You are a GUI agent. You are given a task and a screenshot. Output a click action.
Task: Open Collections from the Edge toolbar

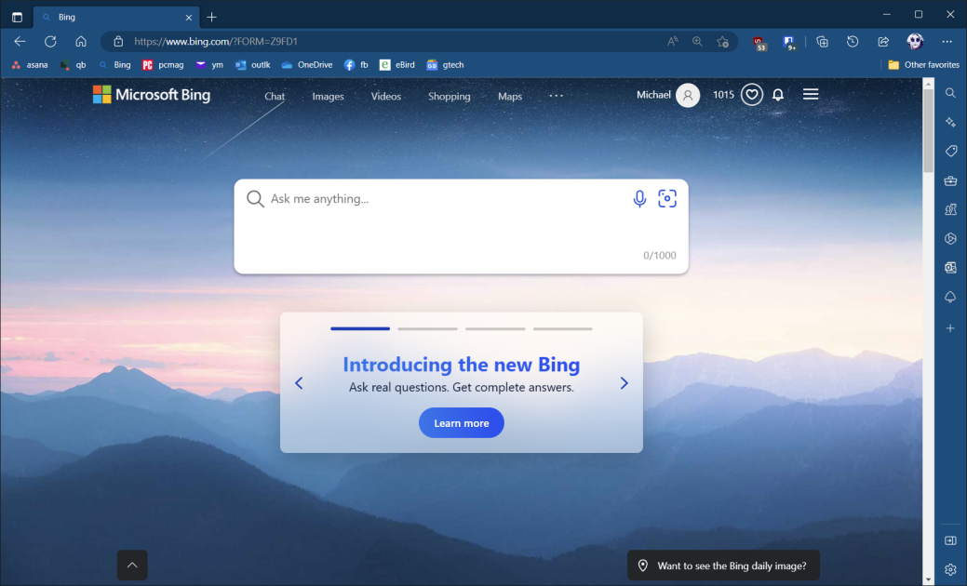click(x=822, y=41)
